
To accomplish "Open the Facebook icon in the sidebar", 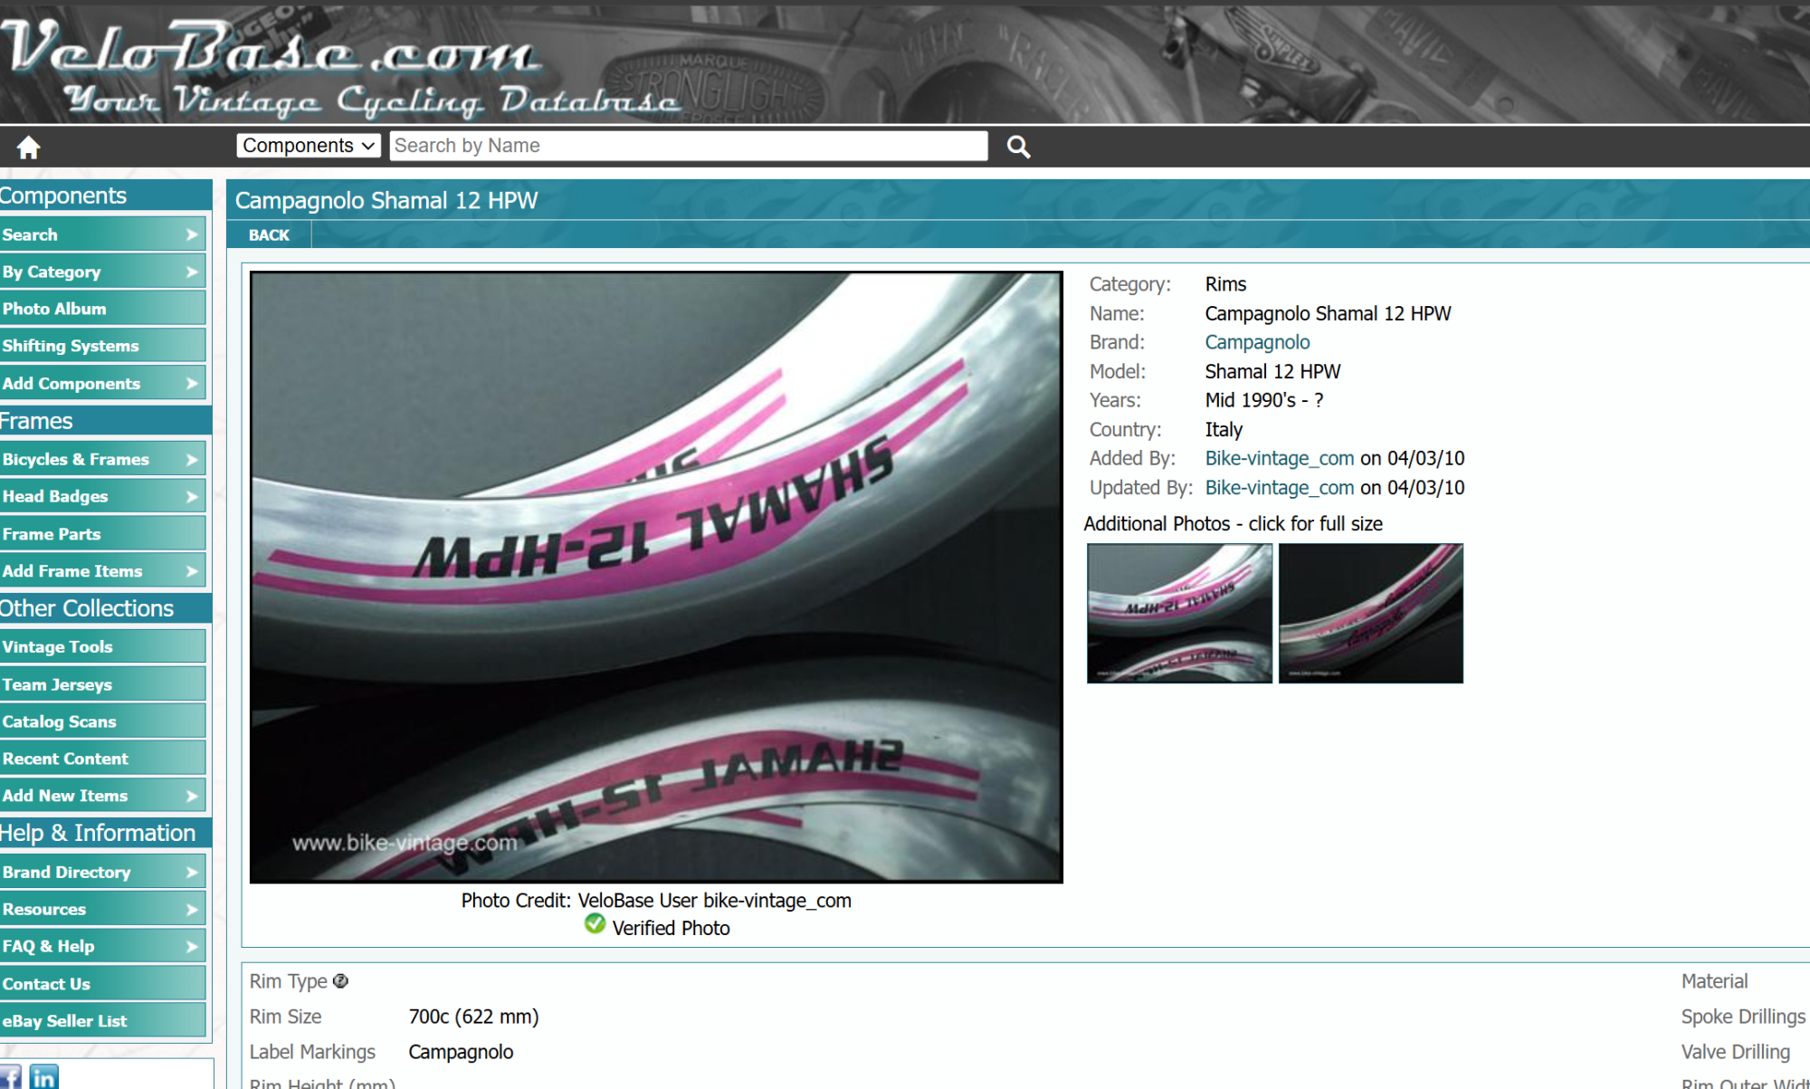I will click(10, 1077).
